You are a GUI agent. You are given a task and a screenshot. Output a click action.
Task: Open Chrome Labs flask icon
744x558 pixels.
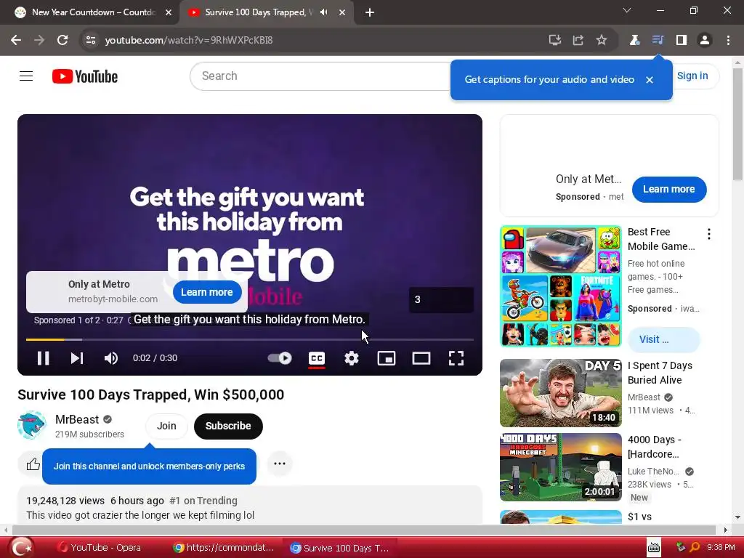pos(634,40)
